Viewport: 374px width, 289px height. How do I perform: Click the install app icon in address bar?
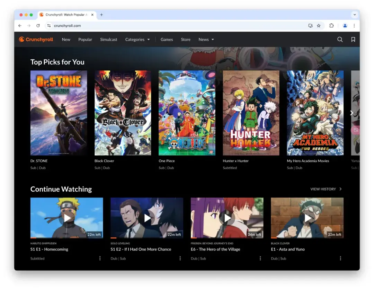(310, 26)
